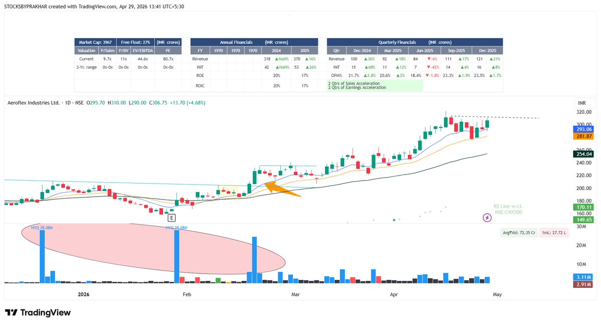Click the 44.6x EV/EBITDA value
This screenshot has height=325, width=601.
point(142,59)
